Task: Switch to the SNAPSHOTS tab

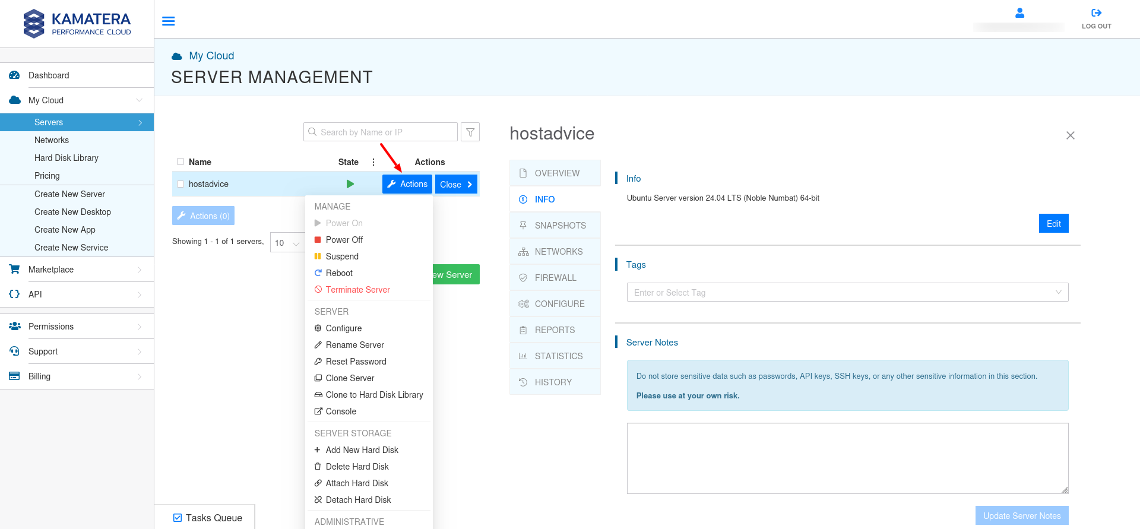Action: pos(555,226)
